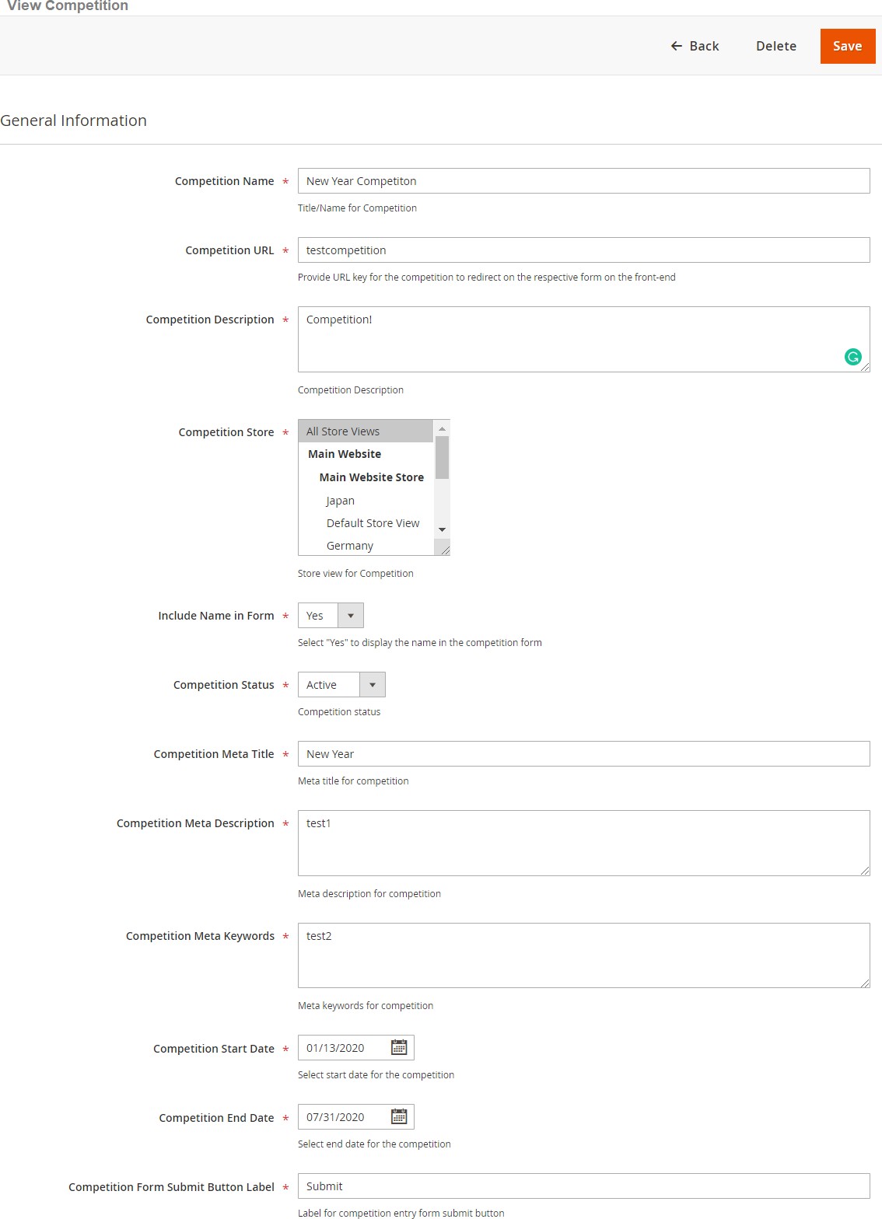882x1219 pixels.
Task: Select the Germany store view
Action: 350,546
